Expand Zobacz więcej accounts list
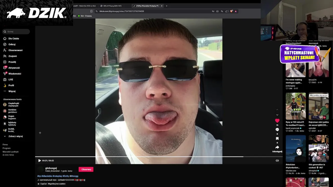 click(x=15, y=136)
